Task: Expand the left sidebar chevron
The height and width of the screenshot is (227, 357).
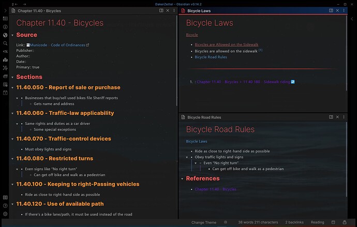Action: (5, 10)
